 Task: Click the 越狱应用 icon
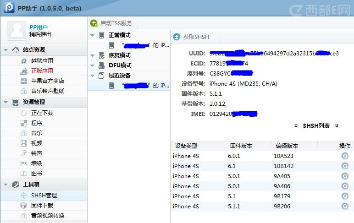click(x=24, y=61)
